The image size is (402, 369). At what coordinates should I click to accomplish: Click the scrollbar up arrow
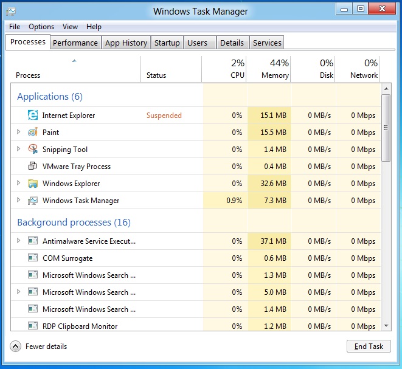pyautogui.click(x=386, y=89)
